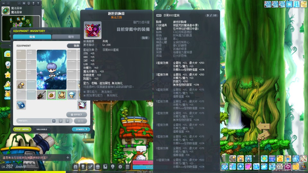308x173 pixels.
Task: Expand the SYMBOL panel arrow
Action: click(x=81, y=129)
